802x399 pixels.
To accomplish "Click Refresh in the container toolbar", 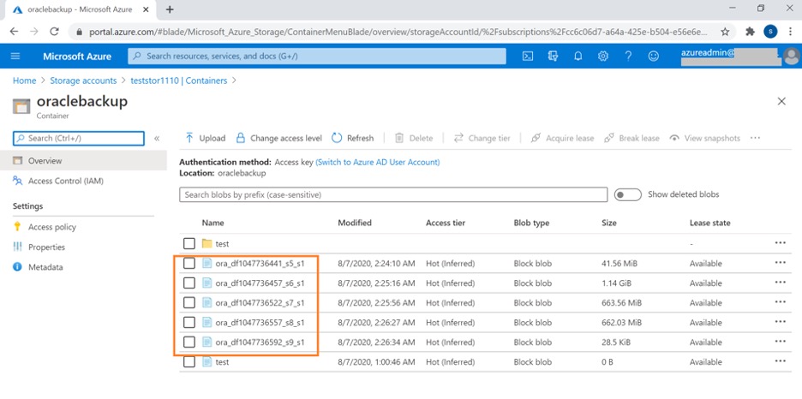I will tap(352, 138).
